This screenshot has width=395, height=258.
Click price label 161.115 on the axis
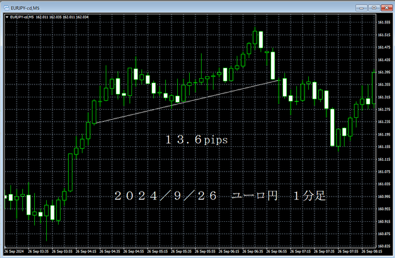click(384, 160)
